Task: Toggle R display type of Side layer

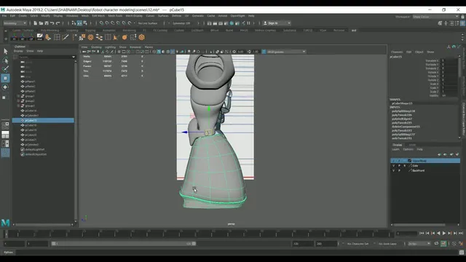Action: point(405,166)
